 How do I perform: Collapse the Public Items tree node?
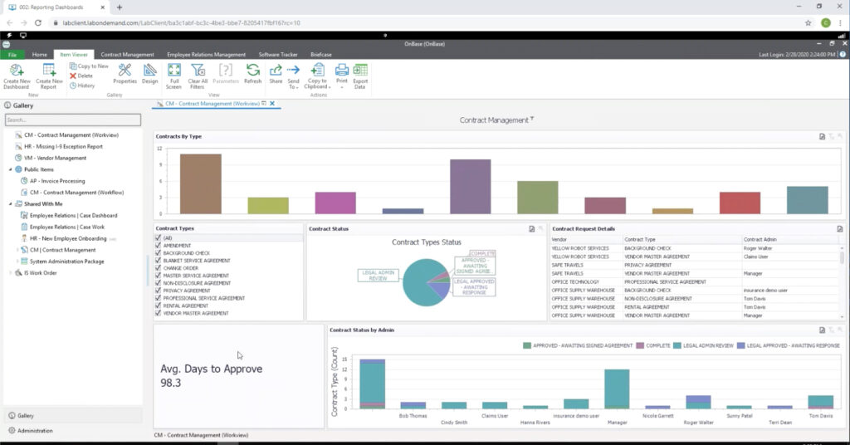point(11,169)
